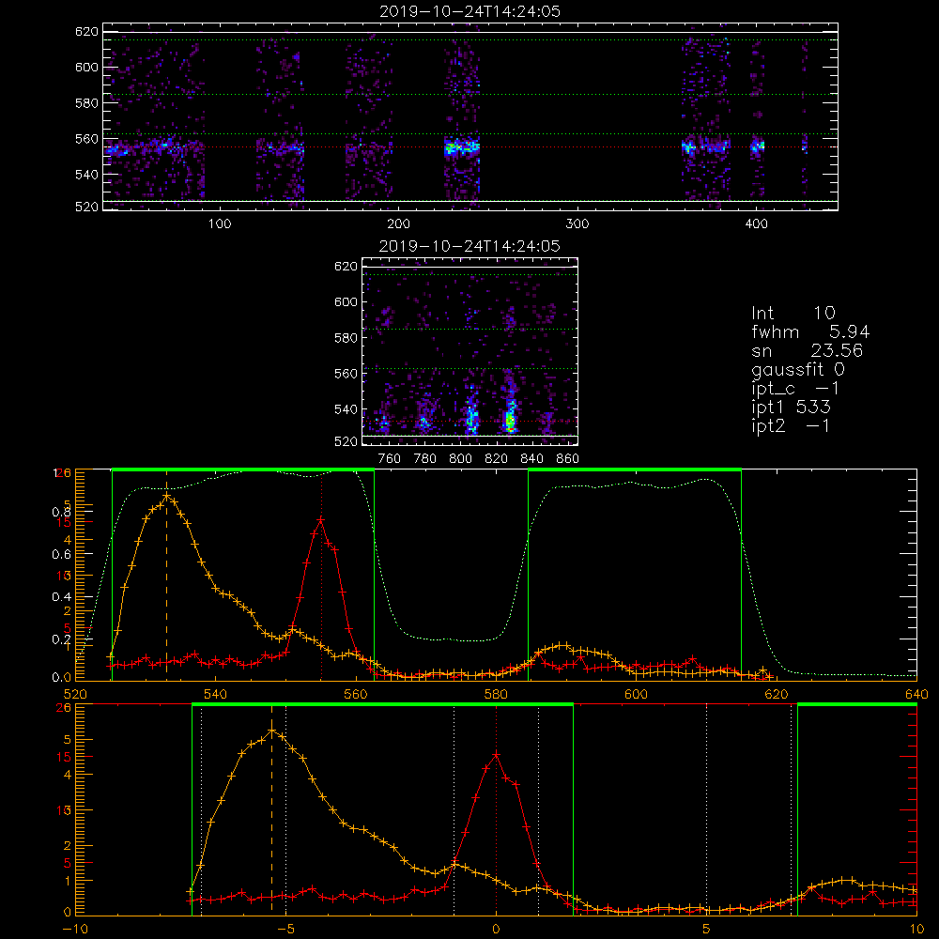The width and height of the screenshot is (939, 939).
Task: Click the orange curve peak in the upper profile plot
Action: (166, 496)
